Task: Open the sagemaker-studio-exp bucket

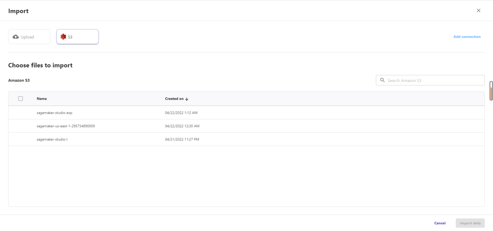Action: tap(54, 113)
